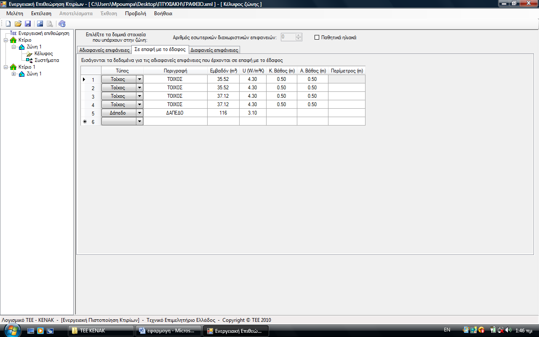Viewport: 539px width, 337px height.
Task: Open the Τύπος dropdown in row 3
Action: click(x=140, y=96)
